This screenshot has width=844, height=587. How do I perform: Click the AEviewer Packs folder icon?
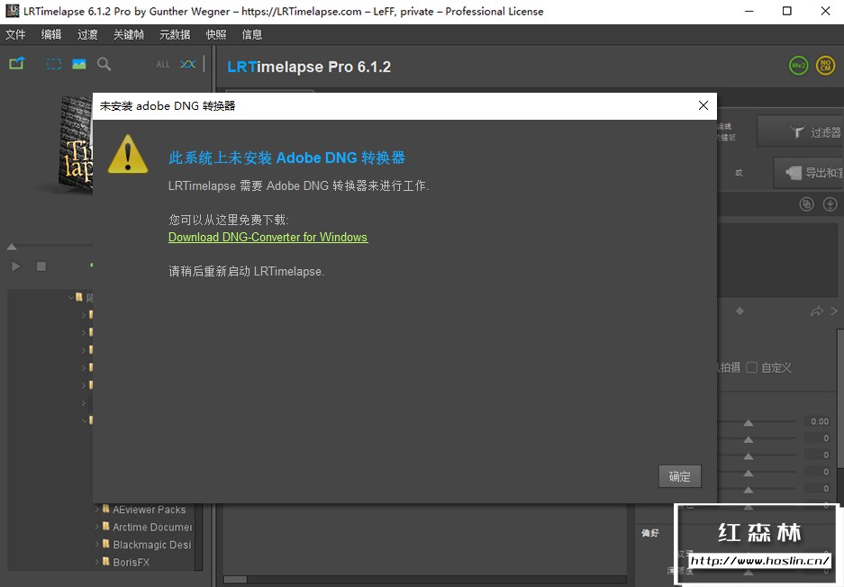106,509
